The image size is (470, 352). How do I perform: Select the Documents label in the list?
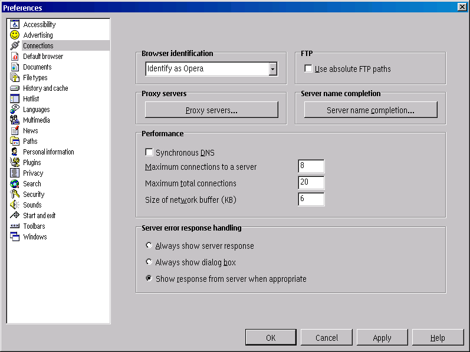(38, 67)
